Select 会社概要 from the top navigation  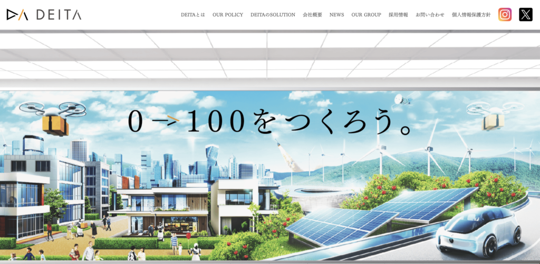[312, 15]
